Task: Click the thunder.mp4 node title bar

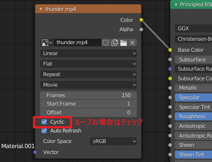Action: pos(88,9)
